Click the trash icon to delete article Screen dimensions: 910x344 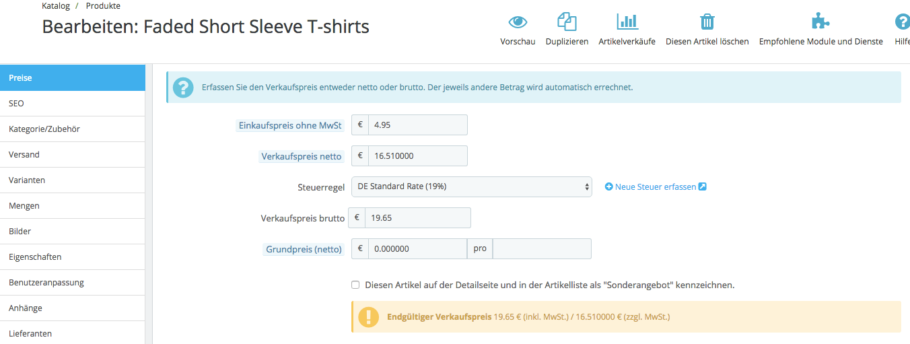click(707, 22)
